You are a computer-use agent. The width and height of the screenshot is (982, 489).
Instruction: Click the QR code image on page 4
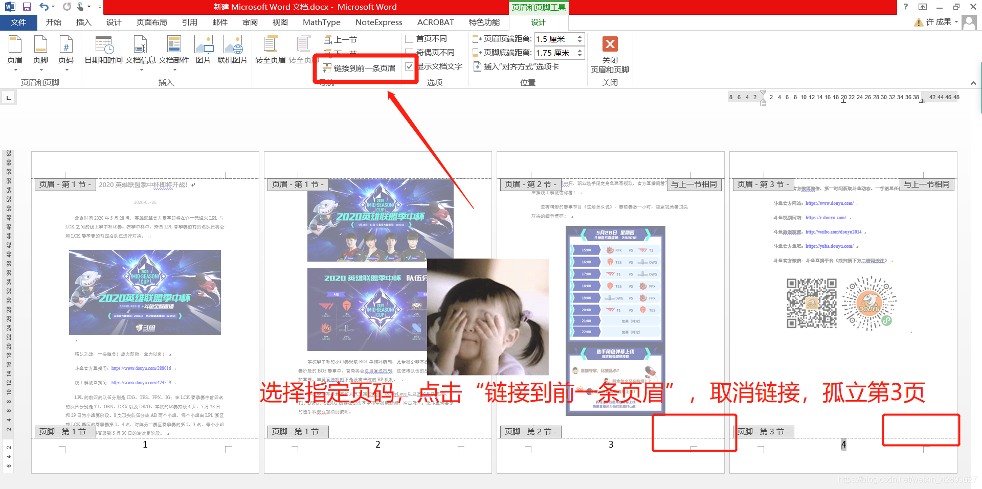tap(812, 304)
